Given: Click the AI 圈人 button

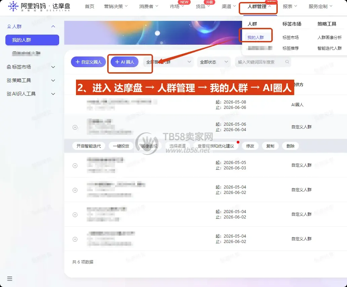Looking at the screenshot, I should [125, 62].
